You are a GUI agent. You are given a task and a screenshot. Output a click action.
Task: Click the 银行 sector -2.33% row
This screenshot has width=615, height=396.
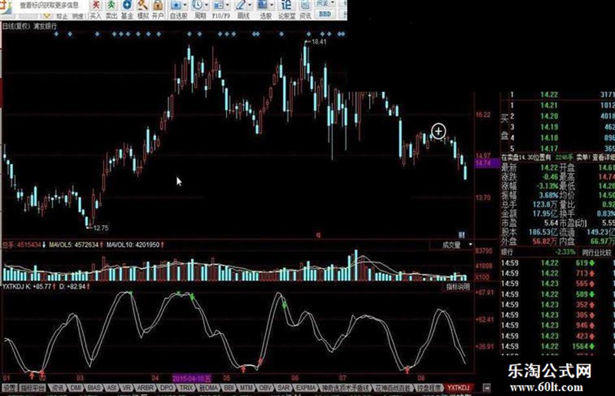click(538, 252)
